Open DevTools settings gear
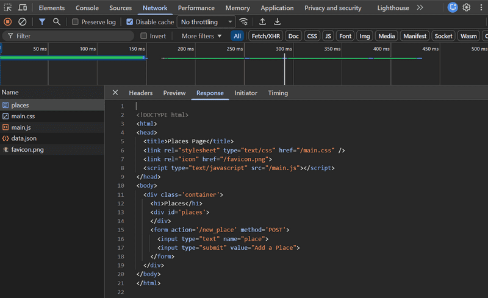The image size is (488, 298). coord(467,8)
